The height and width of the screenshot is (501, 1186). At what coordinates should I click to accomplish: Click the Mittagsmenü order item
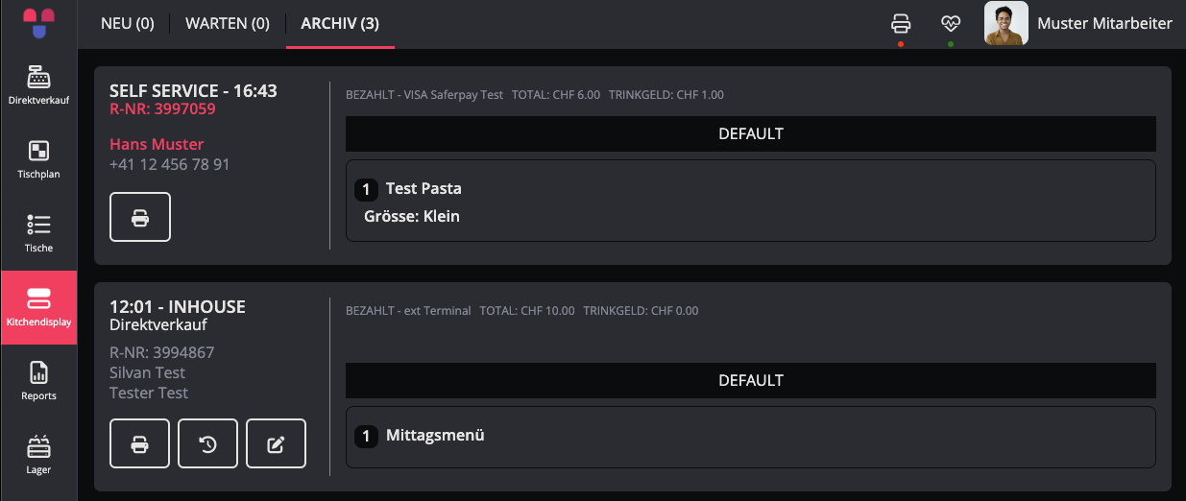[x=435, y=436]
